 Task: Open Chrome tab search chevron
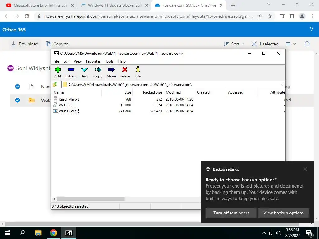[x=269, y=4]
